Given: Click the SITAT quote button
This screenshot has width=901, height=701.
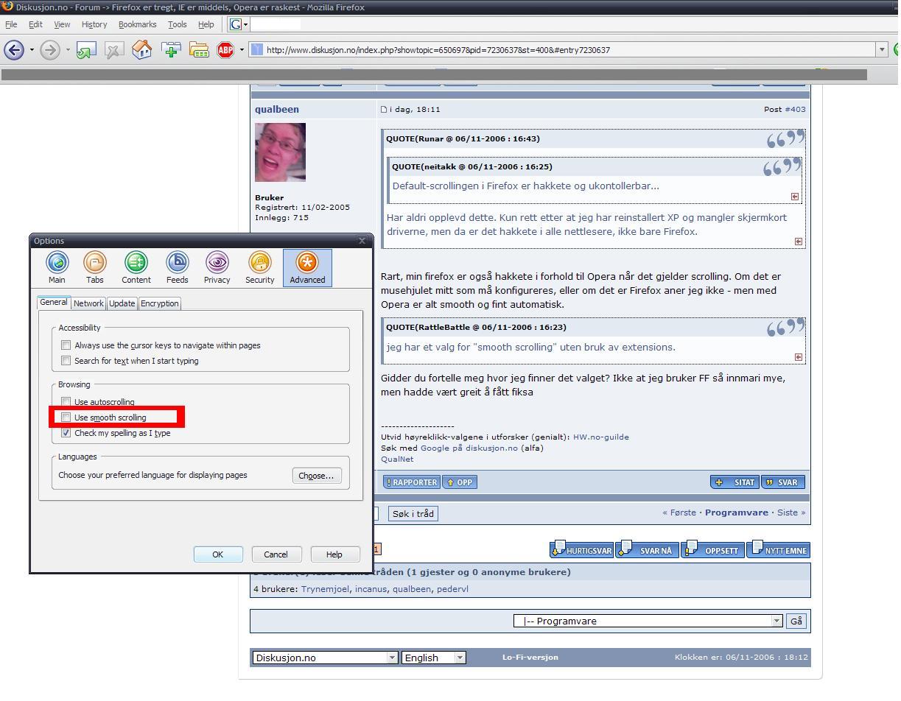Looking at the screenshot, I should tap(735, 482).
